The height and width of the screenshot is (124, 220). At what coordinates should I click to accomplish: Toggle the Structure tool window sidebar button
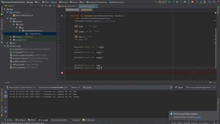coord(2,24)
